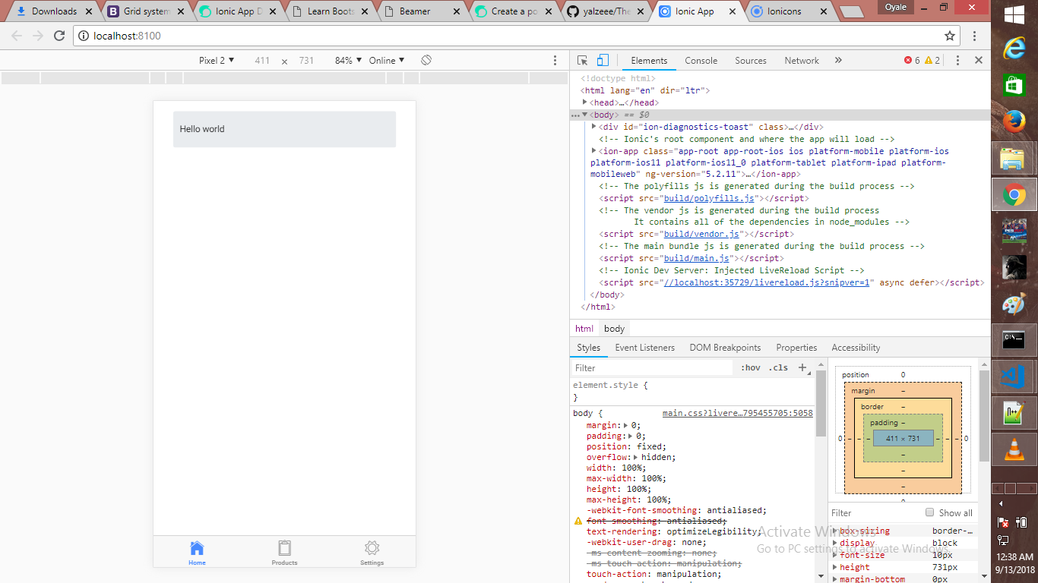Close the DevTools panel

point(979,61)
